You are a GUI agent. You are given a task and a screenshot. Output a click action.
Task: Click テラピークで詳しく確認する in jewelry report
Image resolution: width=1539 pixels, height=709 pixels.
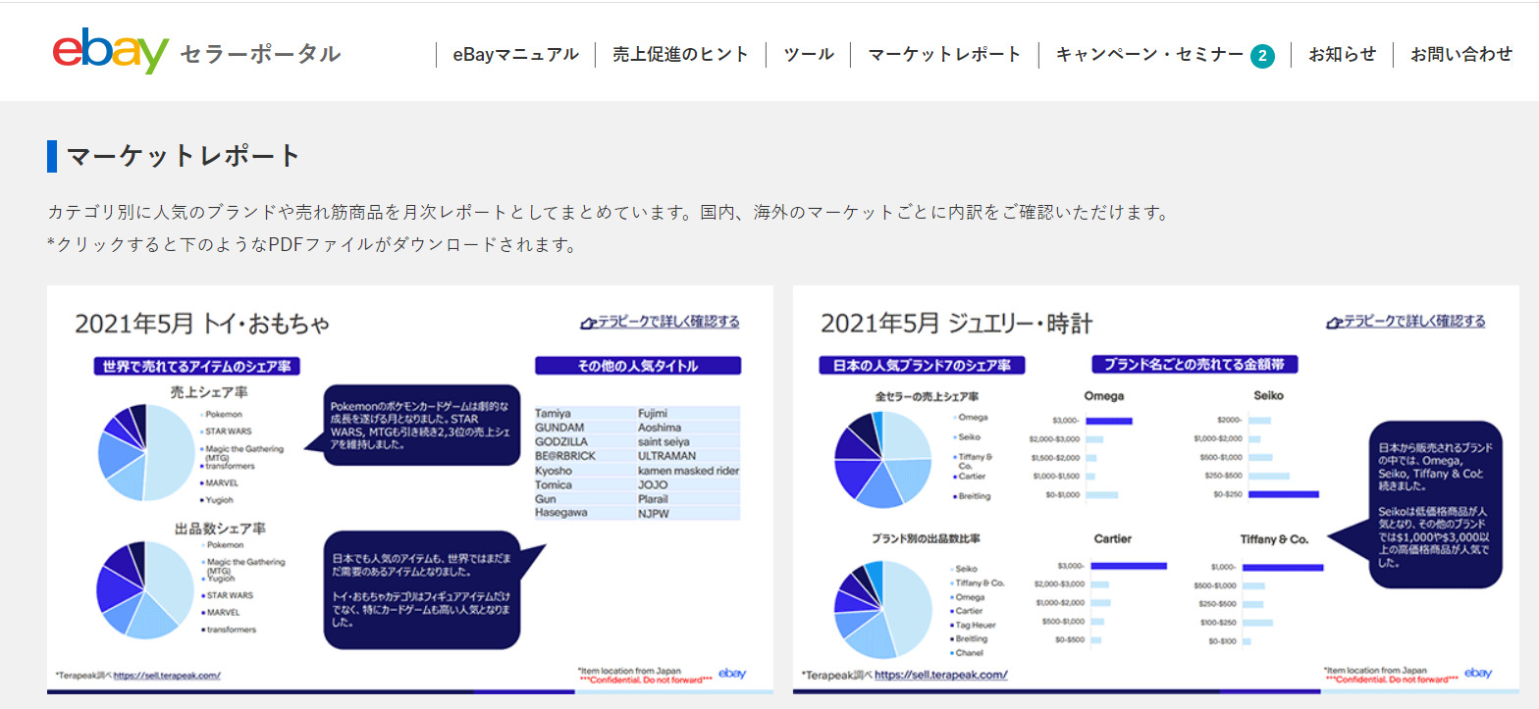(1406, 322)
